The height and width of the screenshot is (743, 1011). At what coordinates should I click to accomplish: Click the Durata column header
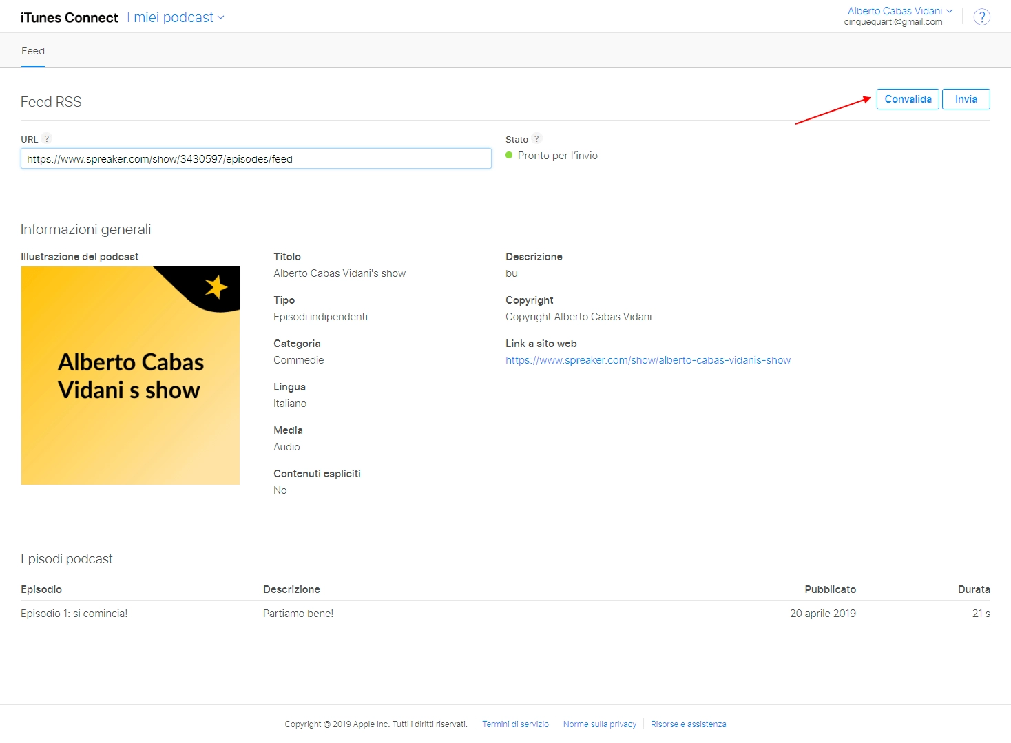(x=973, y=589)
